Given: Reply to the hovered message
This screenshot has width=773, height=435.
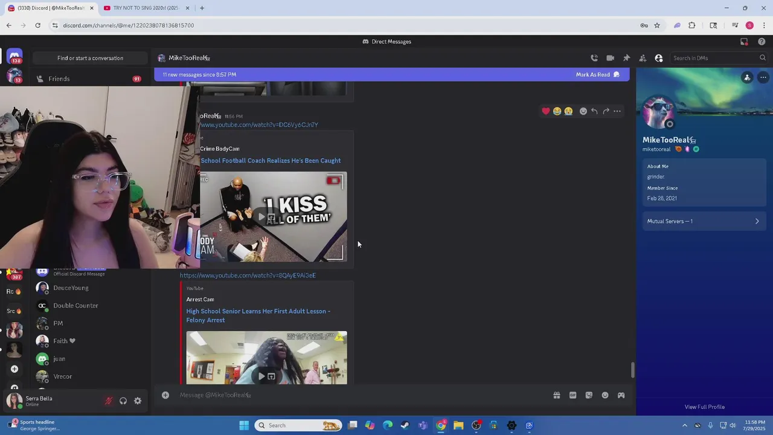Looking at the screenshot, I should (x=594, y=111).
